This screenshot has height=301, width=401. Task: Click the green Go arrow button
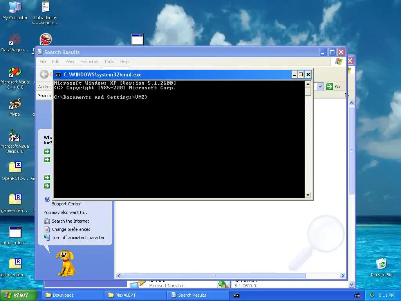[330, 87]
